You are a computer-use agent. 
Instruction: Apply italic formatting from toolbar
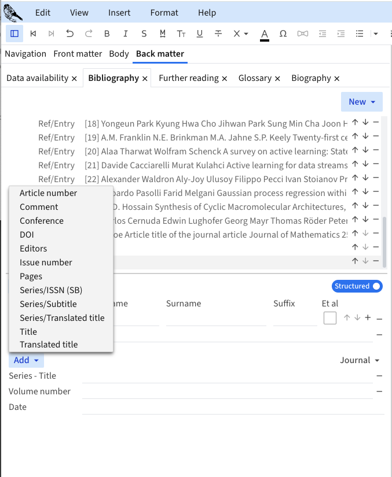126,34
